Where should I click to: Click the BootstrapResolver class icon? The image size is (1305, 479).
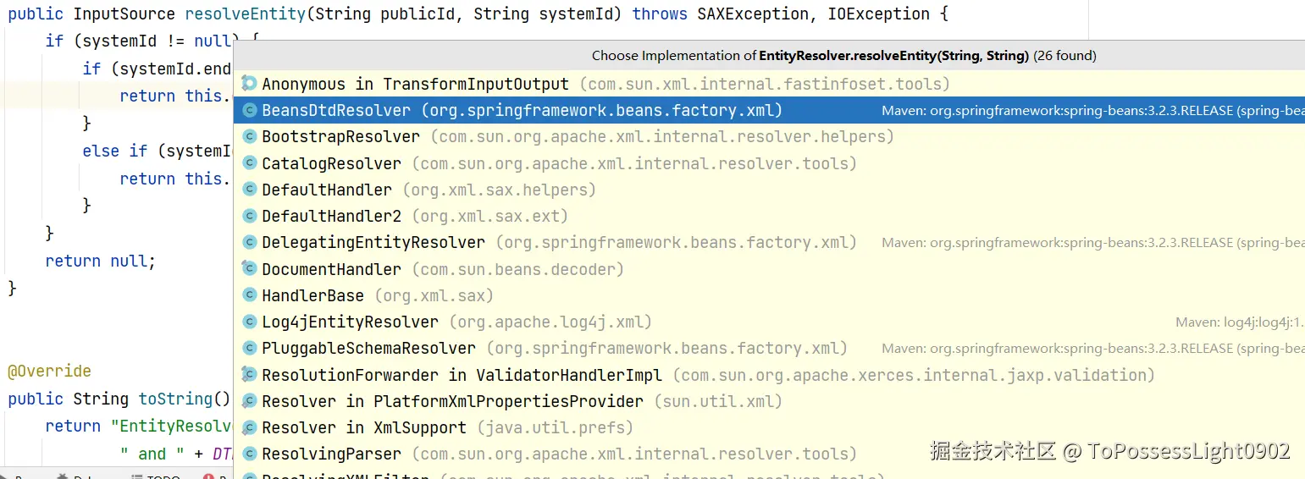point(249,136)
